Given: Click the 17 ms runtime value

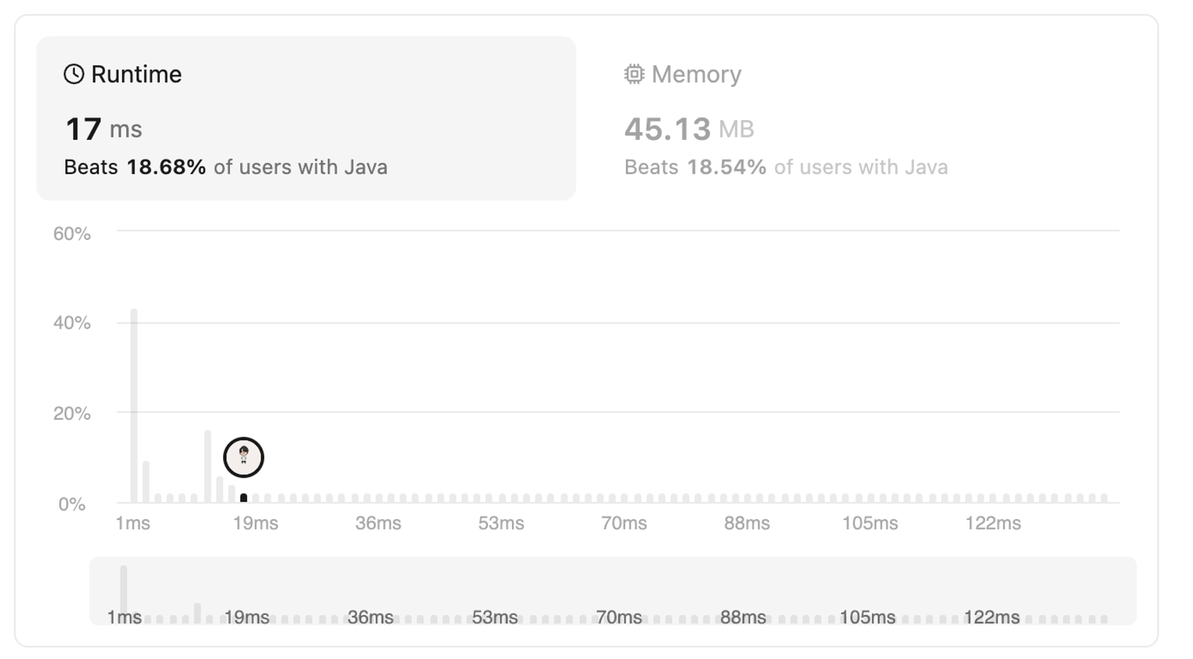Looking at the screenshot, I should (104, 129).
